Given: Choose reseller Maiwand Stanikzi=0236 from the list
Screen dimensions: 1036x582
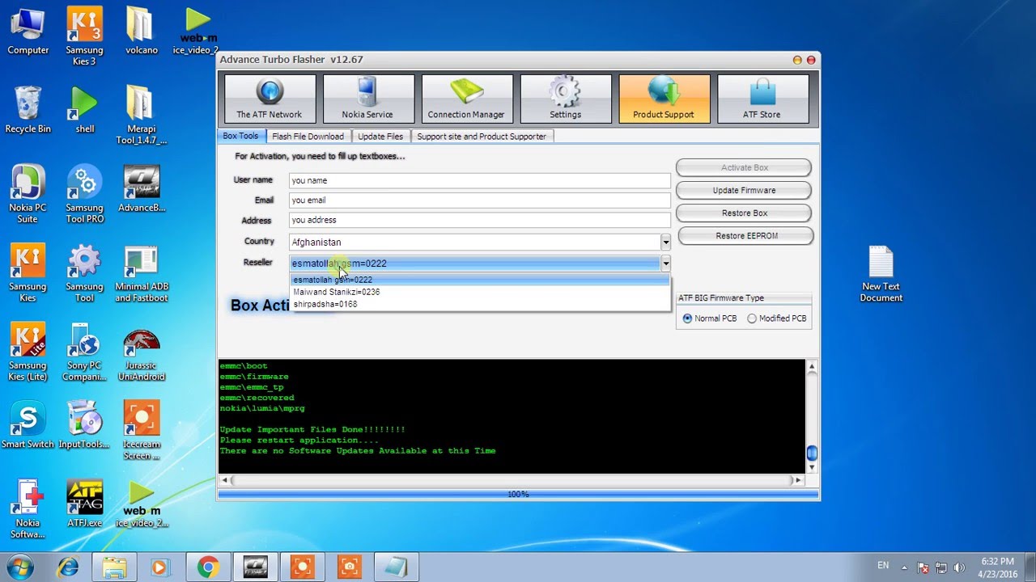Looking at the screenshot, I should (480, 292).
